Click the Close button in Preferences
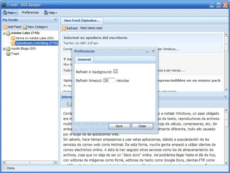The width and height of the screenshot is (230, 173). [x=142, y=126]
